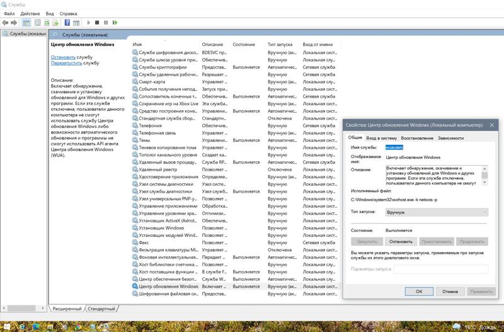The height and width of the screenshot is (332, 504).
Task: Click the Stop Service square icon
Action: (x=97, y=23)
